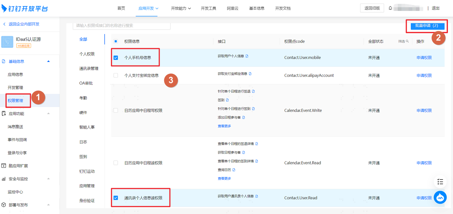Open the blue floating assistant chat icon
This screenshot has height=214, width=453.
click(x=440, y=198)
